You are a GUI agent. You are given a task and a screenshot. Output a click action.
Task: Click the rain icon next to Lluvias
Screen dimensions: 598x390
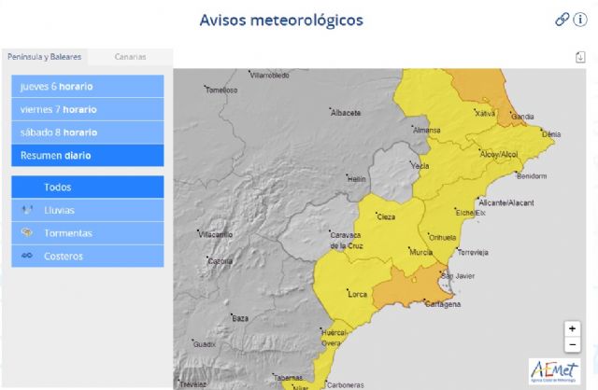26,210
